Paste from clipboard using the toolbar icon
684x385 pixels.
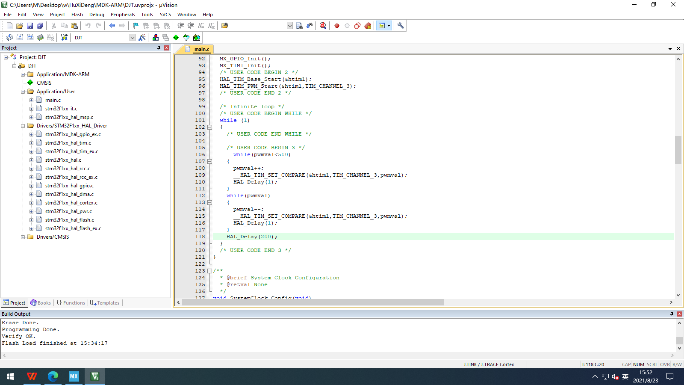coord(74,26)
